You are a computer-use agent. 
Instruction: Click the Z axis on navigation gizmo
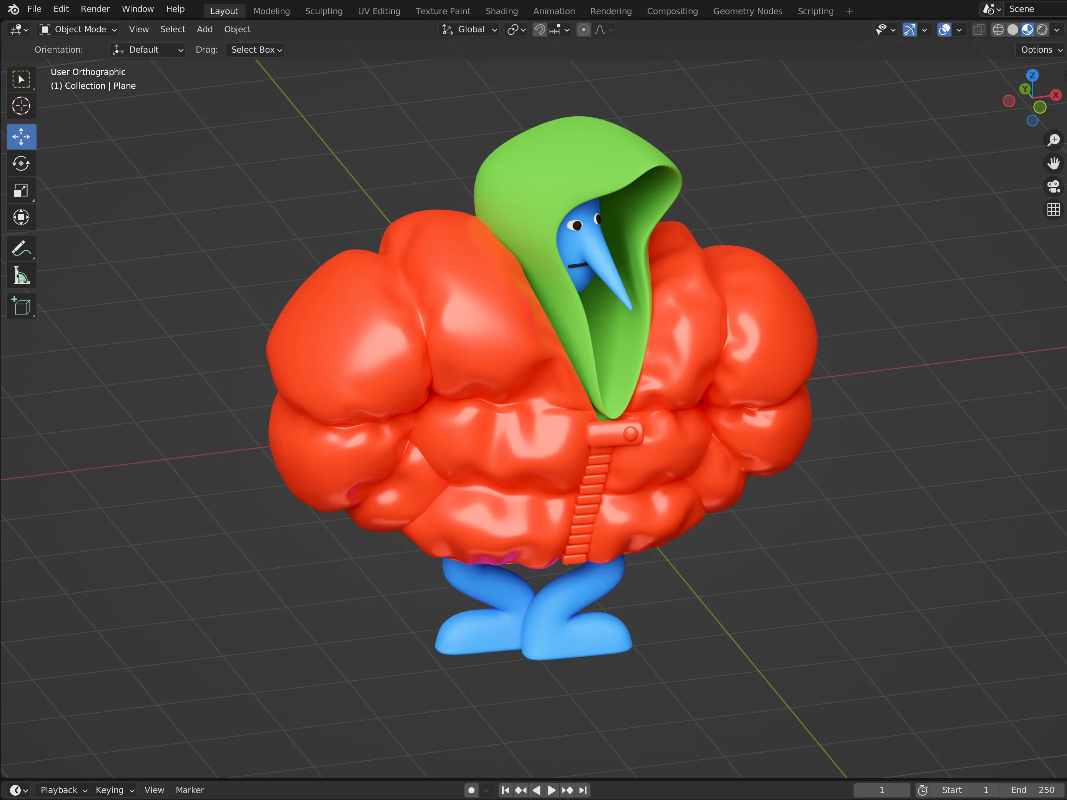[1032, 75]
